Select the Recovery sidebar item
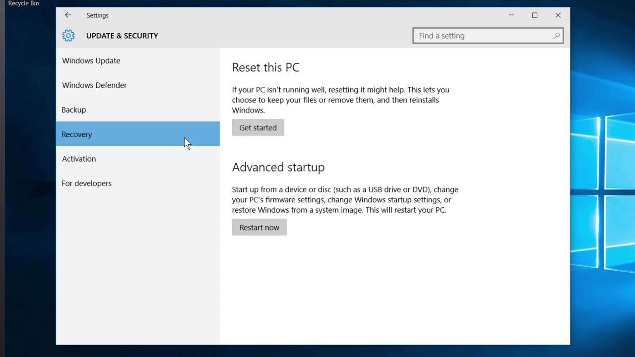 (x=77, y=134)
